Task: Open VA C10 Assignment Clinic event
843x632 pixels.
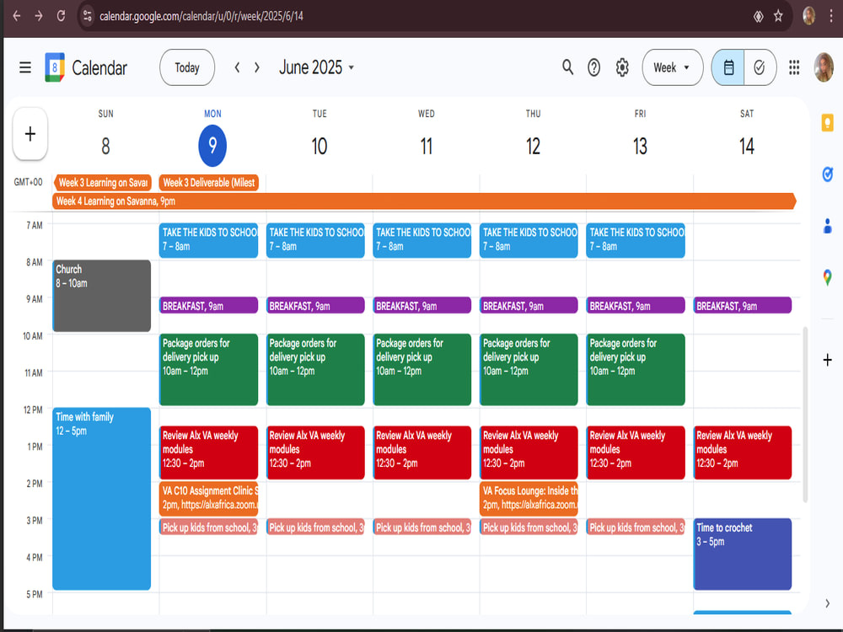Action: (x=208, y=498)
